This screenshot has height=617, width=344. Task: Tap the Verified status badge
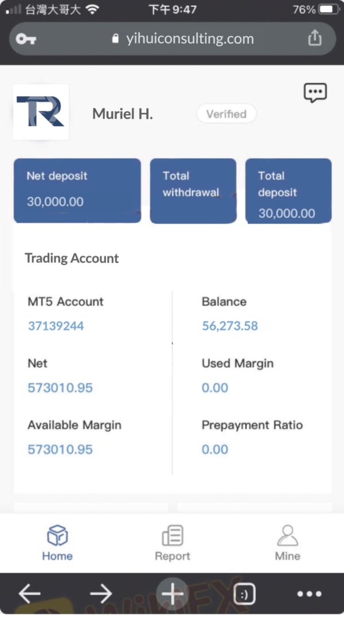(226, 114)
